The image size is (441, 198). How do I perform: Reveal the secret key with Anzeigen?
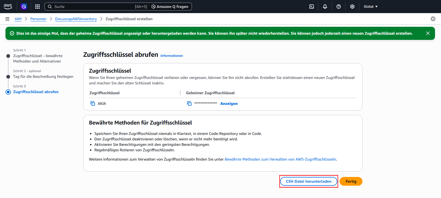point(229,104)
